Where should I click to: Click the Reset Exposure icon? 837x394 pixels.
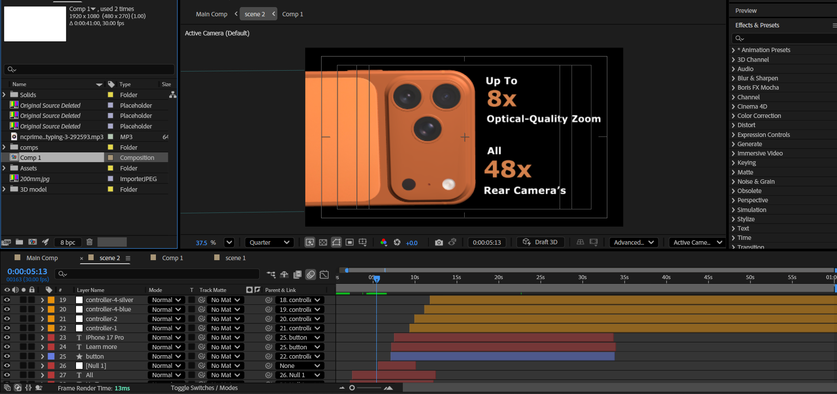(x=397, y=242)
